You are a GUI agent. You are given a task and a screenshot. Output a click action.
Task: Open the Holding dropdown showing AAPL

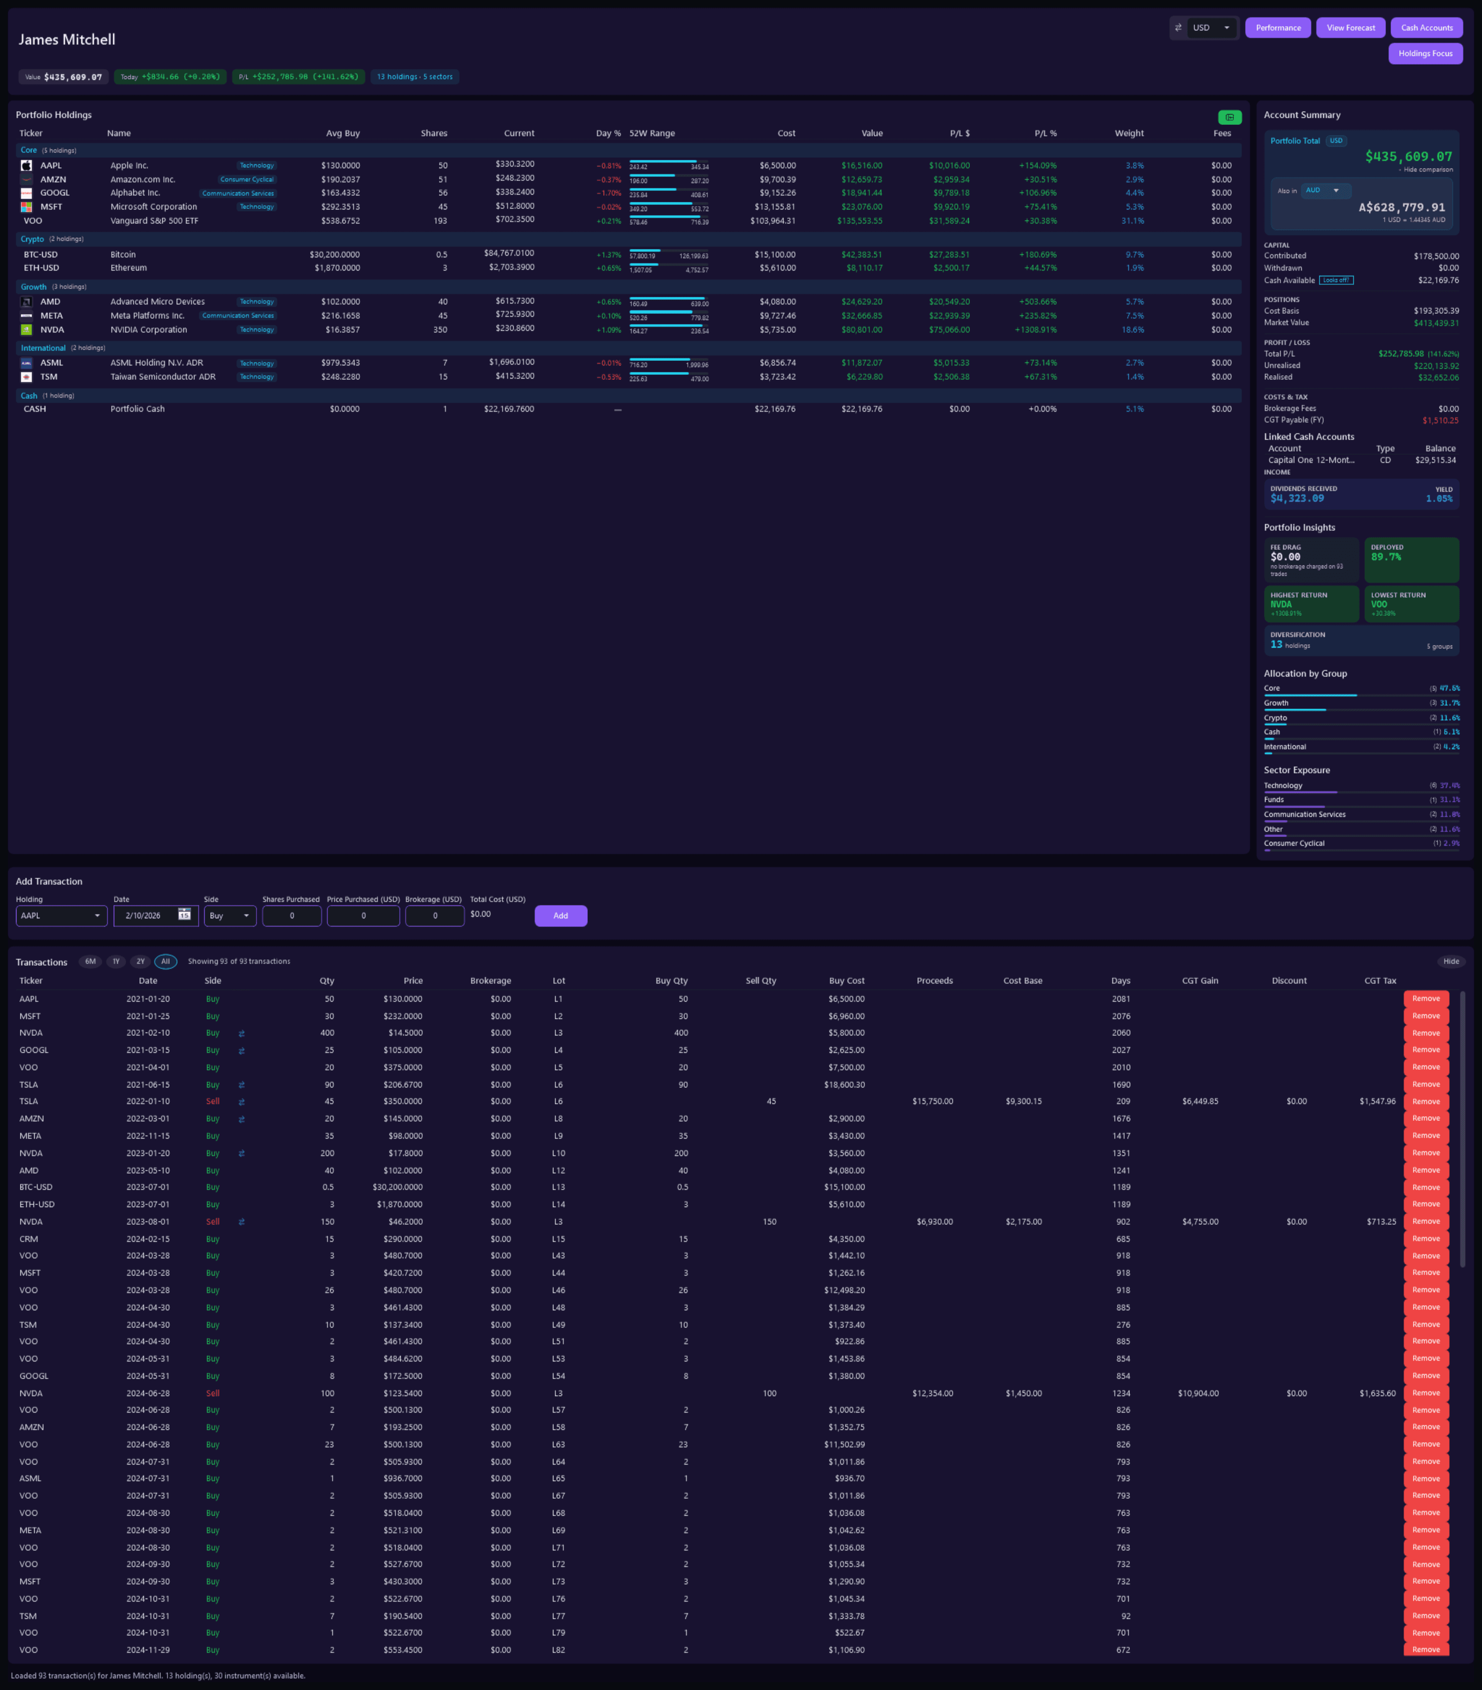point(62,915)
